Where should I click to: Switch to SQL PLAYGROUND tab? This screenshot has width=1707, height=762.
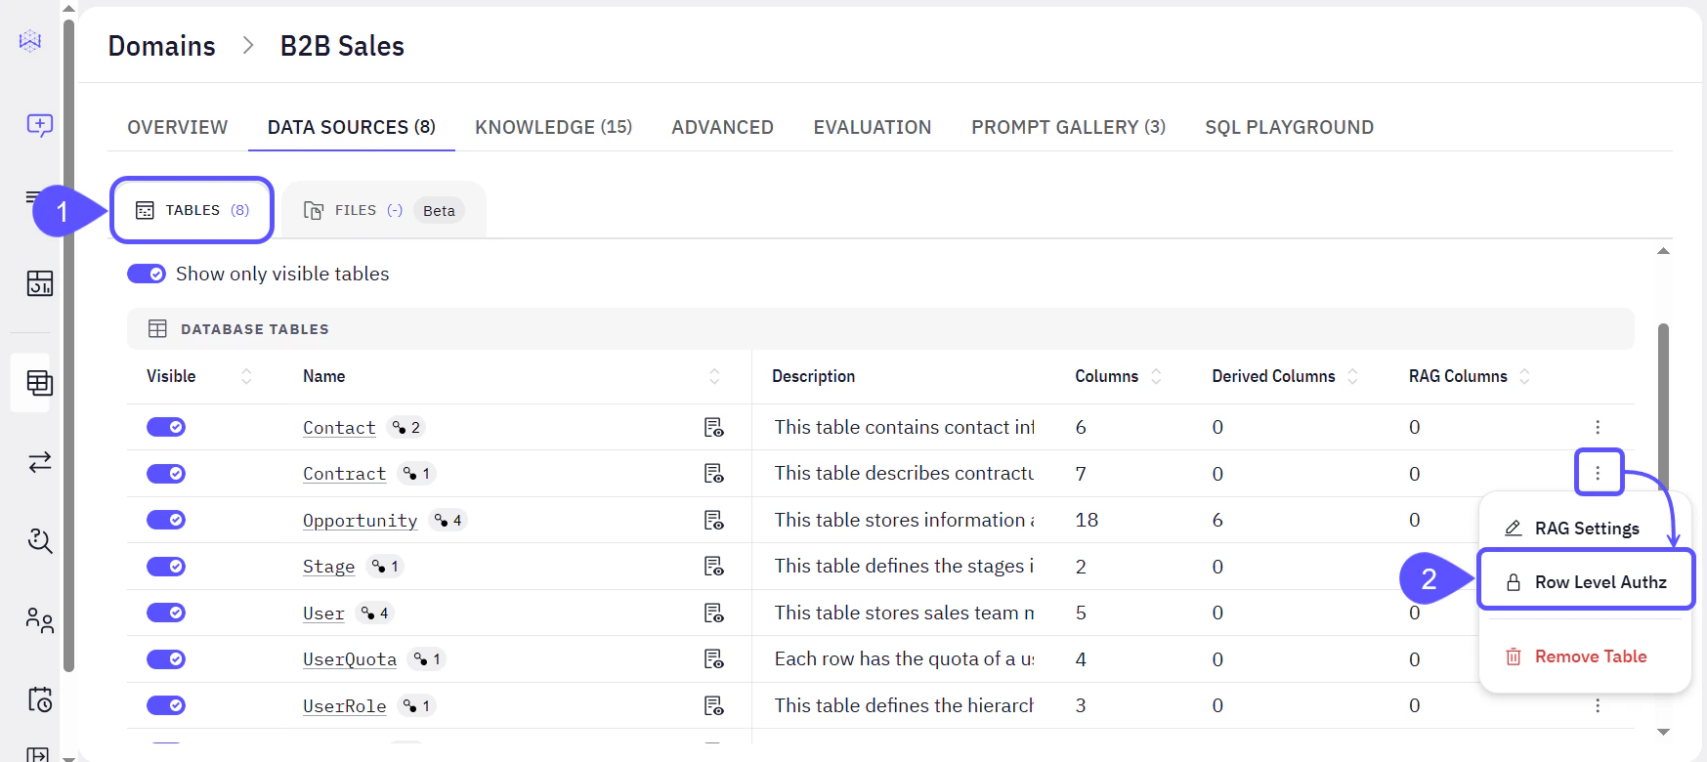coord(1289,127)
